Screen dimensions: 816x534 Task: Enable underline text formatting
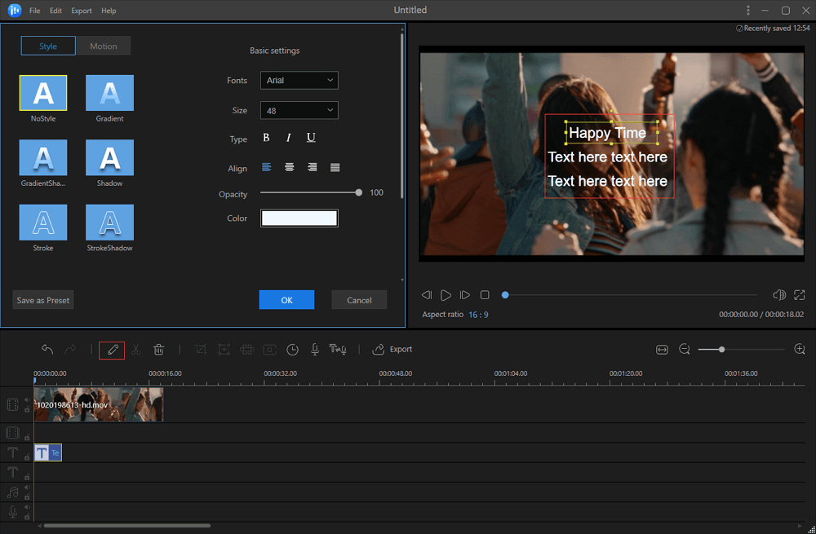(x=311, y=139)
